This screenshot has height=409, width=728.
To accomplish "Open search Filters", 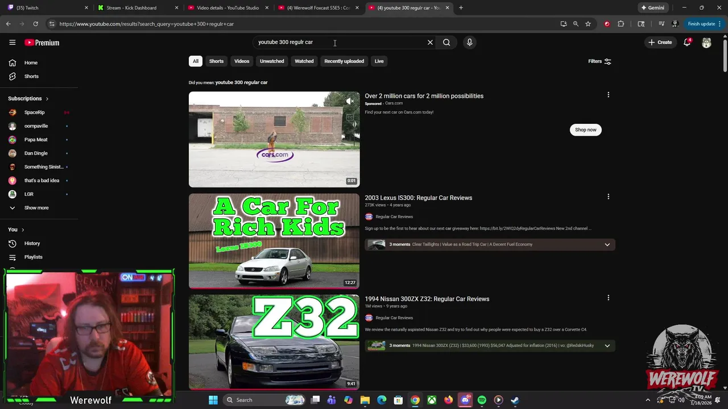I will click(599, 61).
